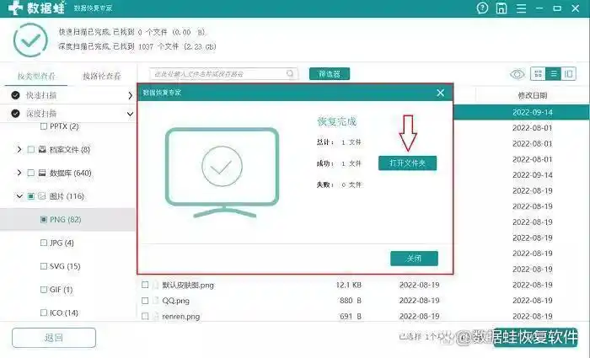The width and height of the screenshot is (590, 358).
Task: Switch to 按类型查看 tab
Action: (36, 76)
